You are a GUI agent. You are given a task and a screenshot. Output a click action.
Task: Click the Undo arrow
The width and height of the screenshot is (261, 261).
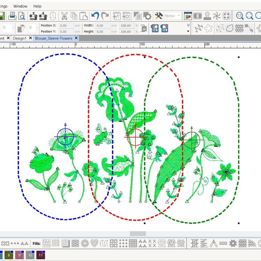[94, 16]
